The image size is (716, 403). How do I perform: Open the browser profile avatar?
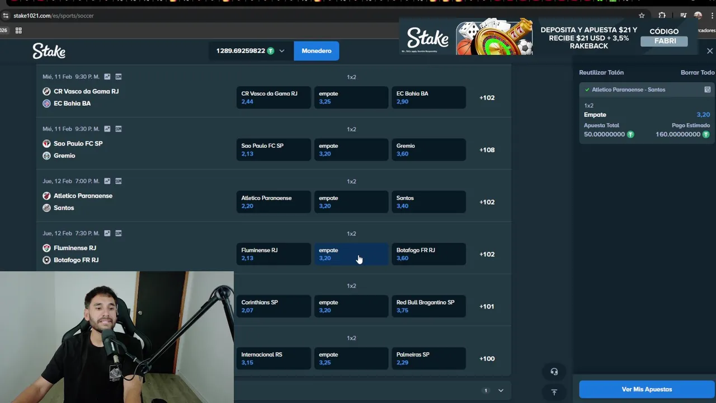[698, 16]
